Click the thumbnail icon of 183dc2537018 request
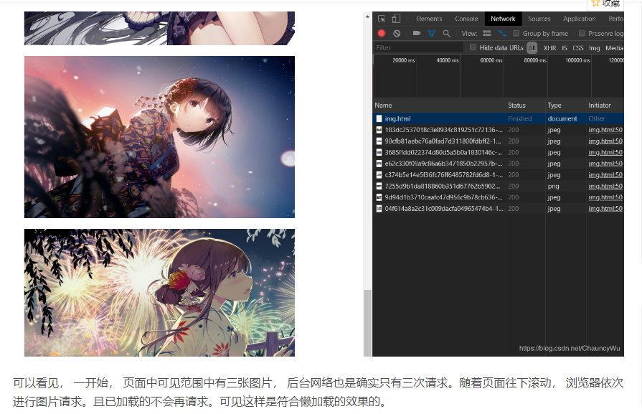The height and width of the screenshot is (414, 642). [379, 130]
